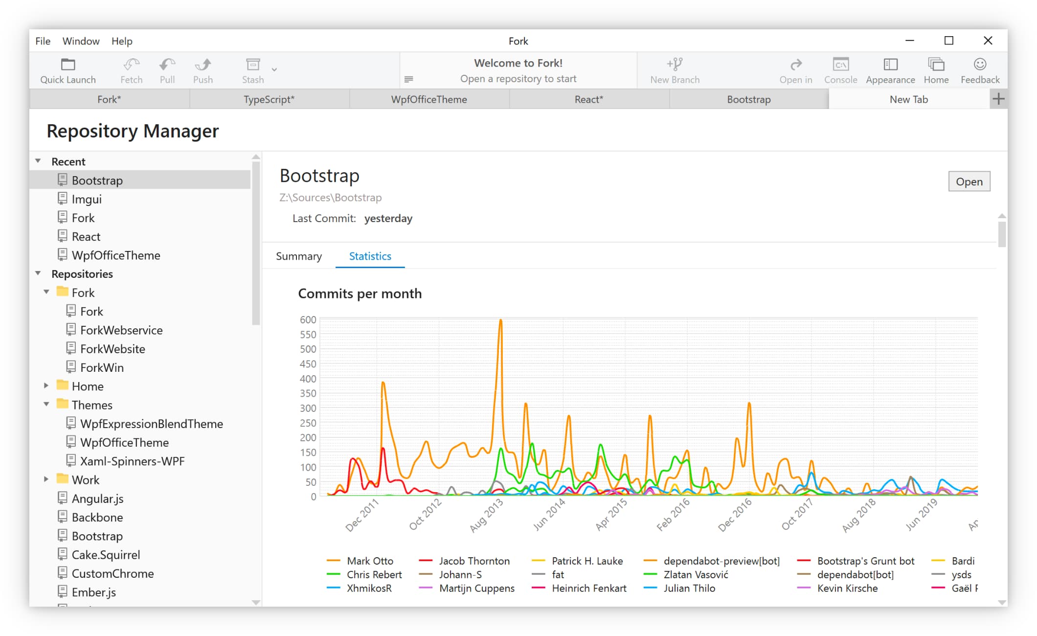Open the Stash dropdown arrow
The width and height of the screenshot is (1037, 636).
point(274,69)
